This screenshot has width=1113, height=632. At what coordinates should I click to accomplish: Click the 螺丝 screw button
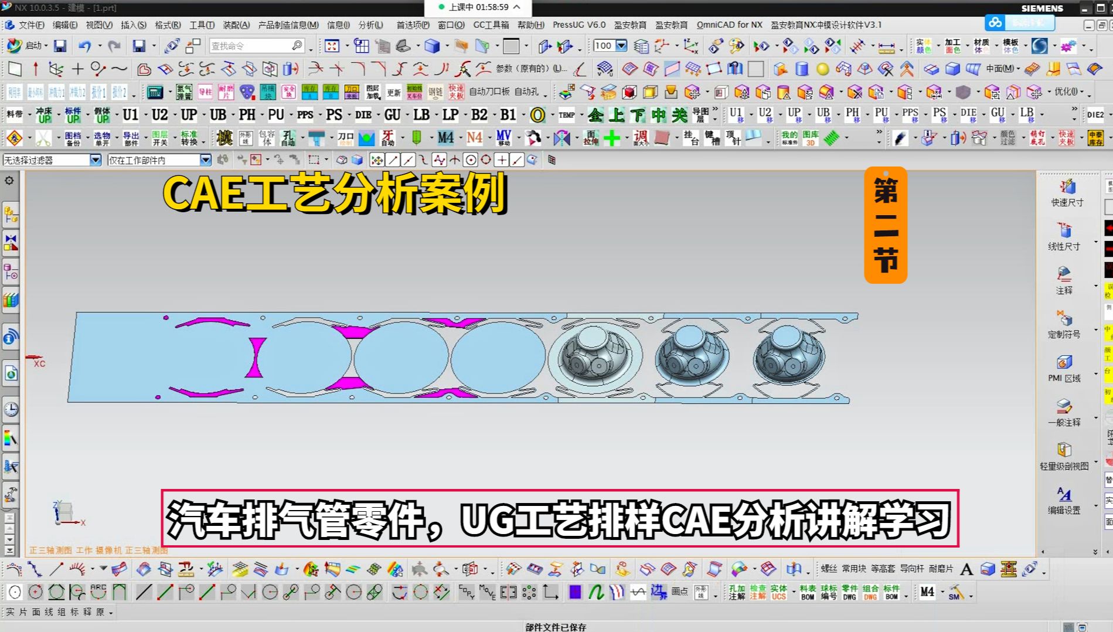pyautogui.click(x=828, y=569)
